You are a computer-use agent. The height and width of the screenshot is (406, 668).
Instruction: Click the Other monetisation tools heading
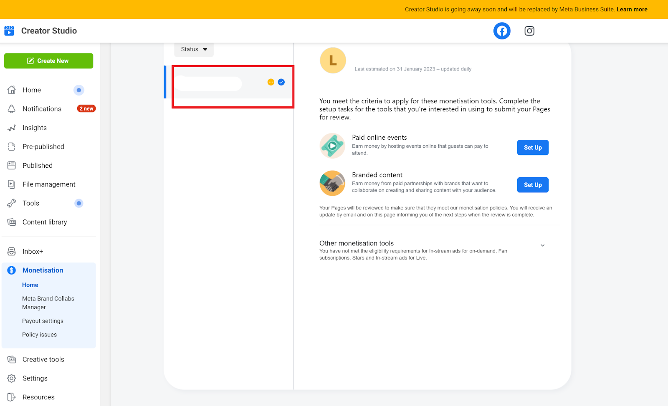click(x=357, y=243)
